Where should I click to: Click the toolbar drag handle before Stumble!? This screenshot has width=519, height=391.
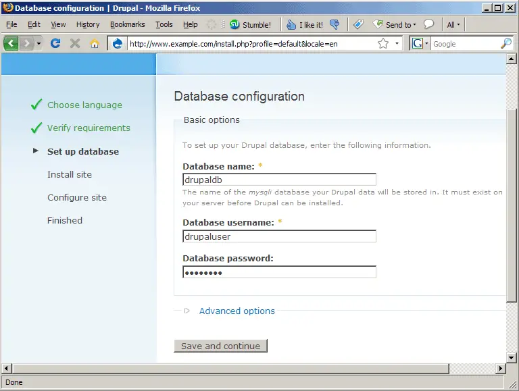click(x=223, y=24)
